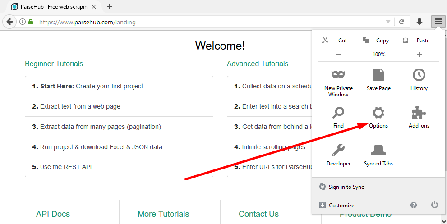This screenshot has width=447, height=224.
Task: Open the Add-ons puzzle icon
Action: tap(419, 117)
